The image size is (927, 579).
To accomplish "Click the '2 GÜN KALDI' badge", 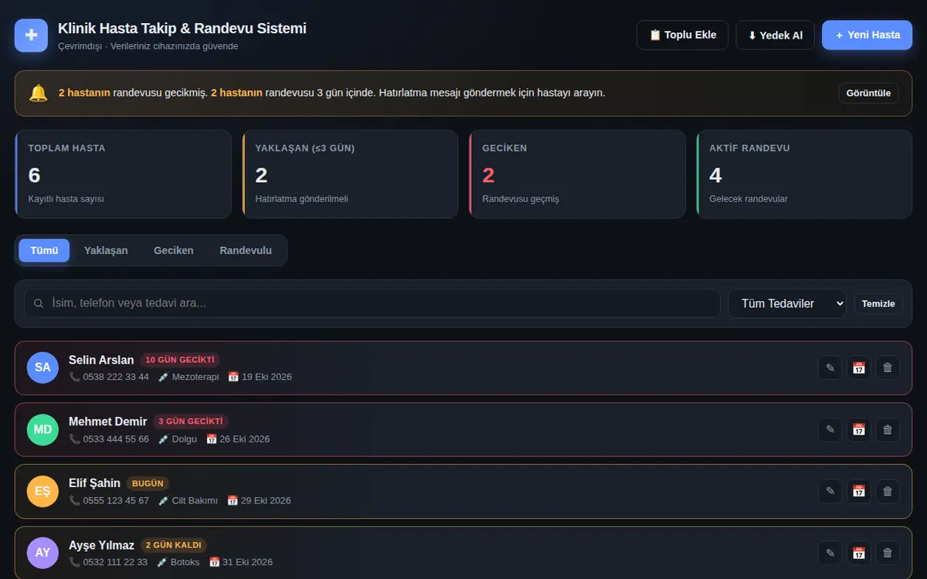I will click(x=174, y=545).
